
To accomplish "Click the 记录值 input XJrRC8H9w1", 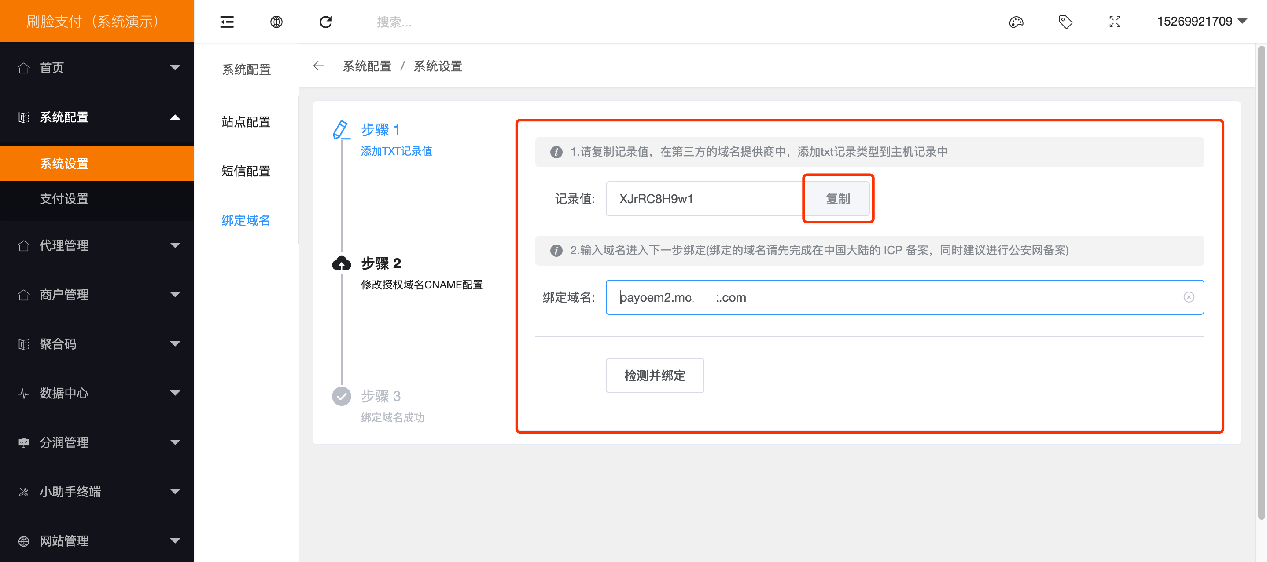I will (x=706, y=199).
